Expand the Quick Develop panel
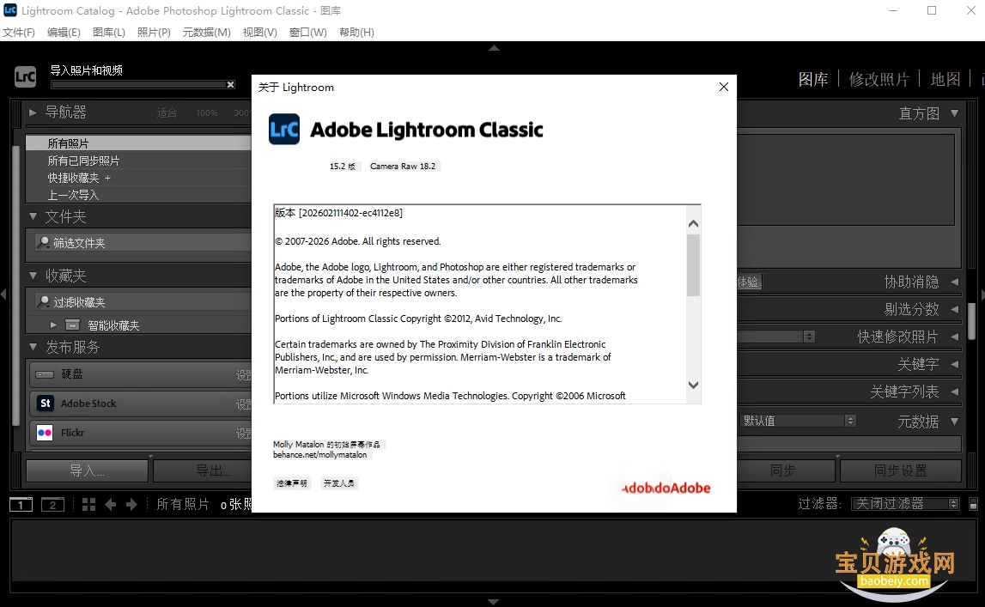This screenshot has width=985, height=607. point(954,337)
